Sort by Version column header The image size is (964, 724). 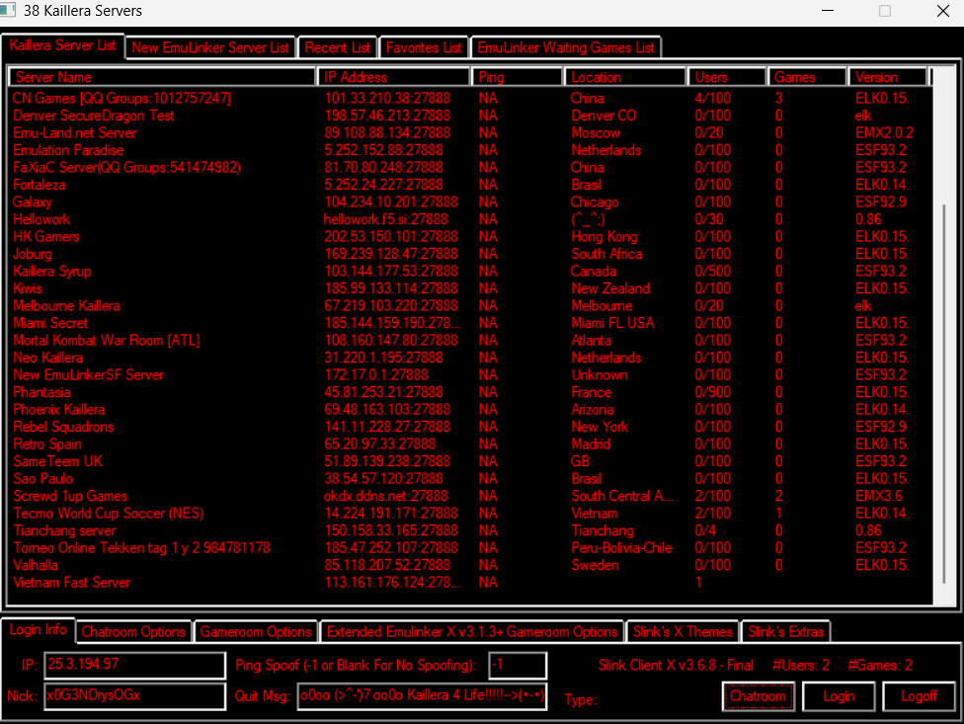[887, 77]
